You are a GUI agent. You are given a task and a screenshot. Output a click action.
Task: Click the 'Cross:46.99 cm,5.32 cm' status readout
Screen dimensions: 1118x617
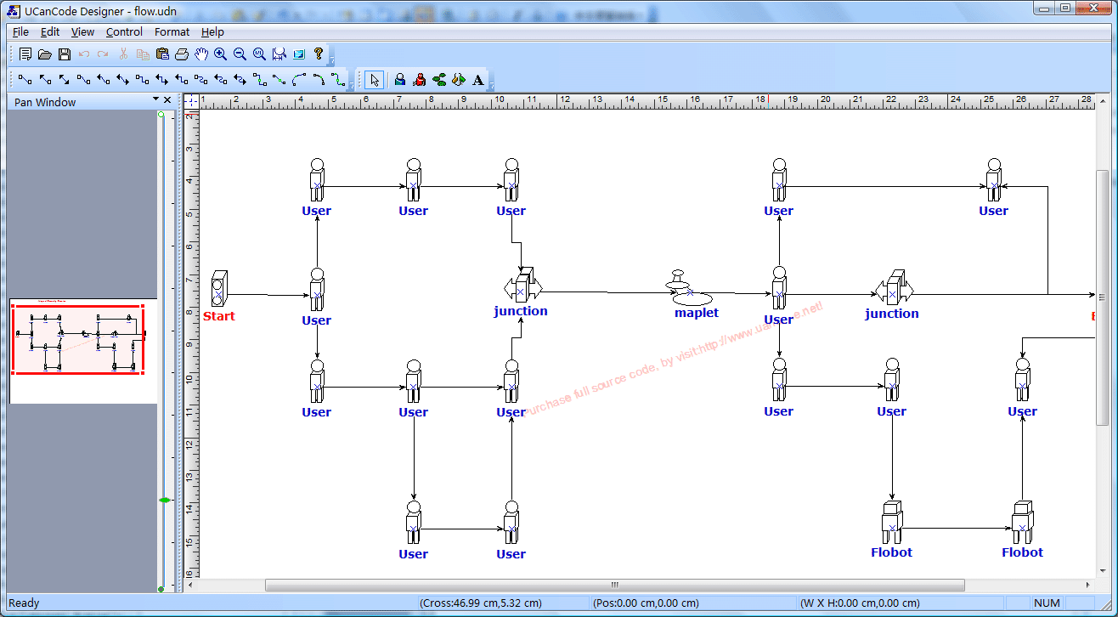[x=481, y=603]
